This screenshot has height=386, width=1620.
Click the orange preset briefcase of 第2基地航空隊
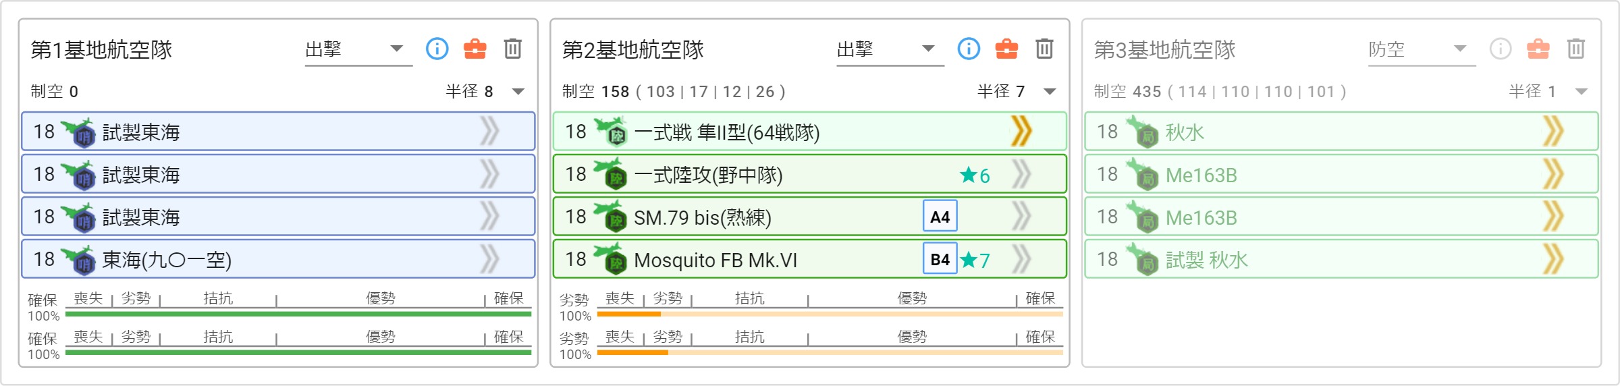1006,49
